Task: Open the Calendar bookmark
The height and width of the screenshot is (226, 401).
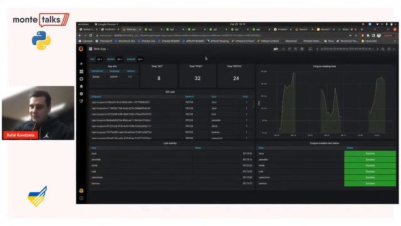Action: click(86, 41)
